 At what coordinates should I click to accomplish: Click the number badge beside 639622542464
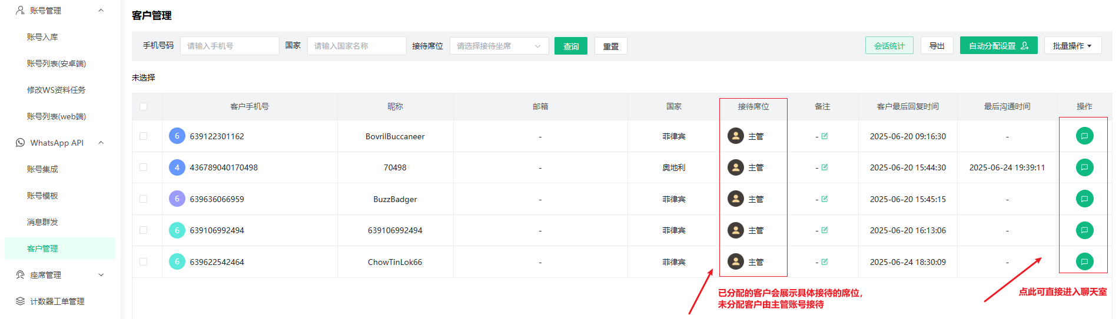coord(177,261)
